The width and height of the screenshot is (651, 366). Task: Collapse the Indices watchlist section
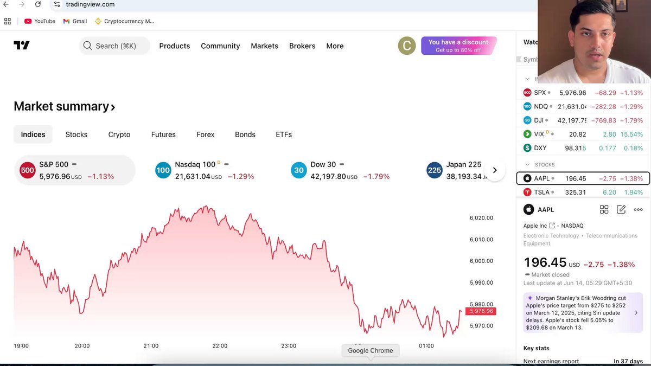(x=527, y=79)
